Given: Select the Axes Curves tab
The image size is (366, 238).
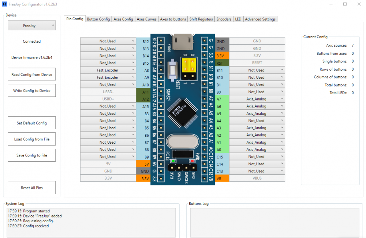Looking at the screenshot, I should [x=146, y=19].
